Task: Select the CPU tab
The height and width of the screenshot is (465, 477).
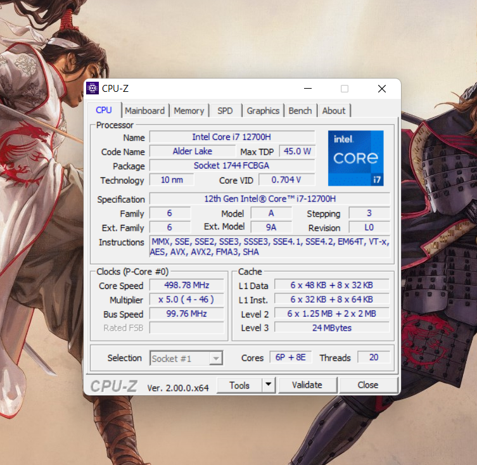Action: (104, 110)
